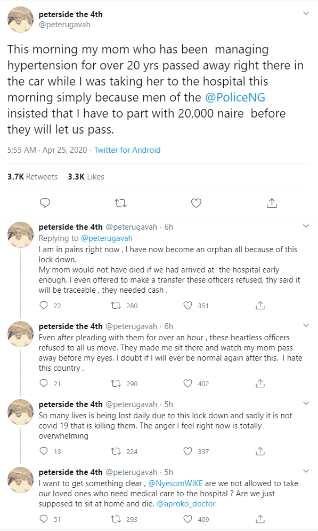Share the "So many lives" reply
318x531 pixels.
[259, 451]
